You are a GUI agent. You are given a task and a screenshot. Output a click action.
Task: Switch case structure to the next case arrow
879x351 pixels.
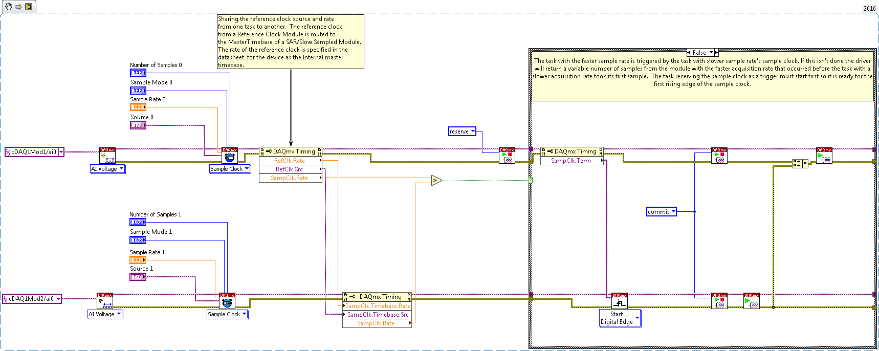(716, 53)
